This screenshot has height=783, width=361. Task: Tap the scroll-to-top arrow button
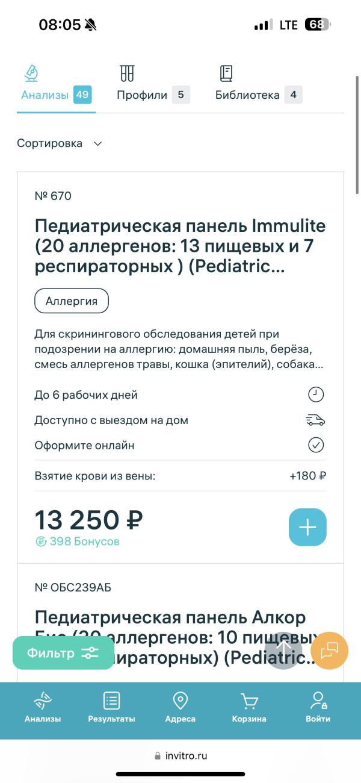(x=283, y=650)
